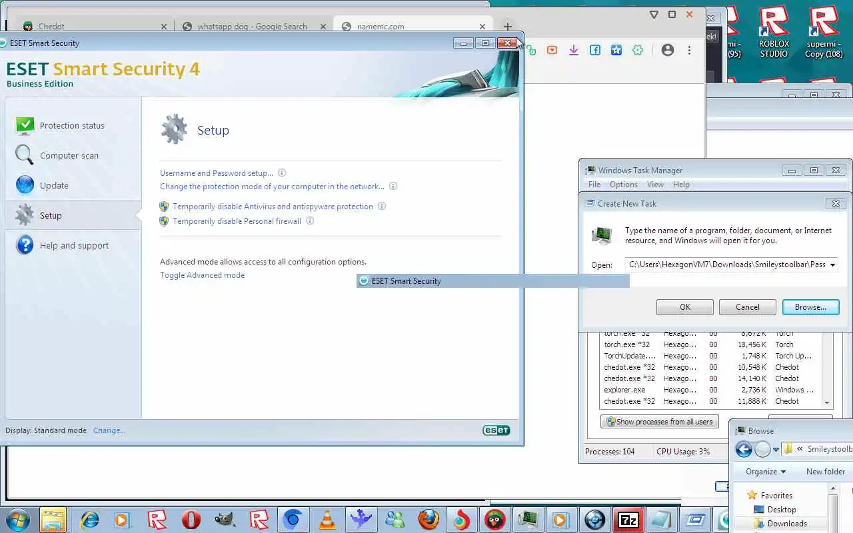853x533 pixels.
Task: Click the green gear extension icon
Action: [x=638, y=50]
